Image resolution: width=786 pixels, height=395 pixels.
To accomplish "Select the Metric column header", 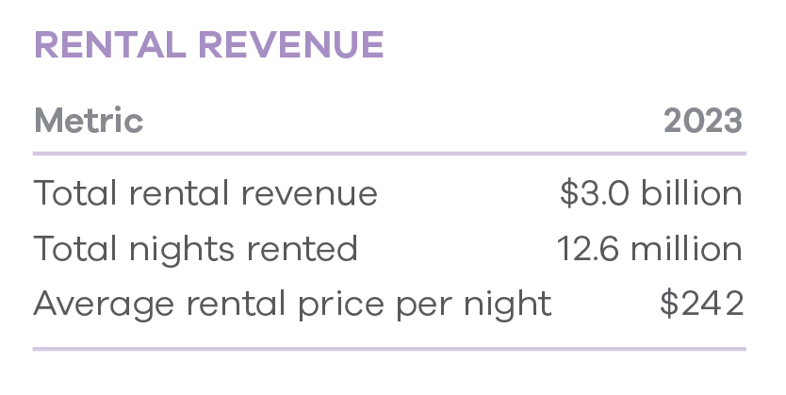I will pos(89,121).
